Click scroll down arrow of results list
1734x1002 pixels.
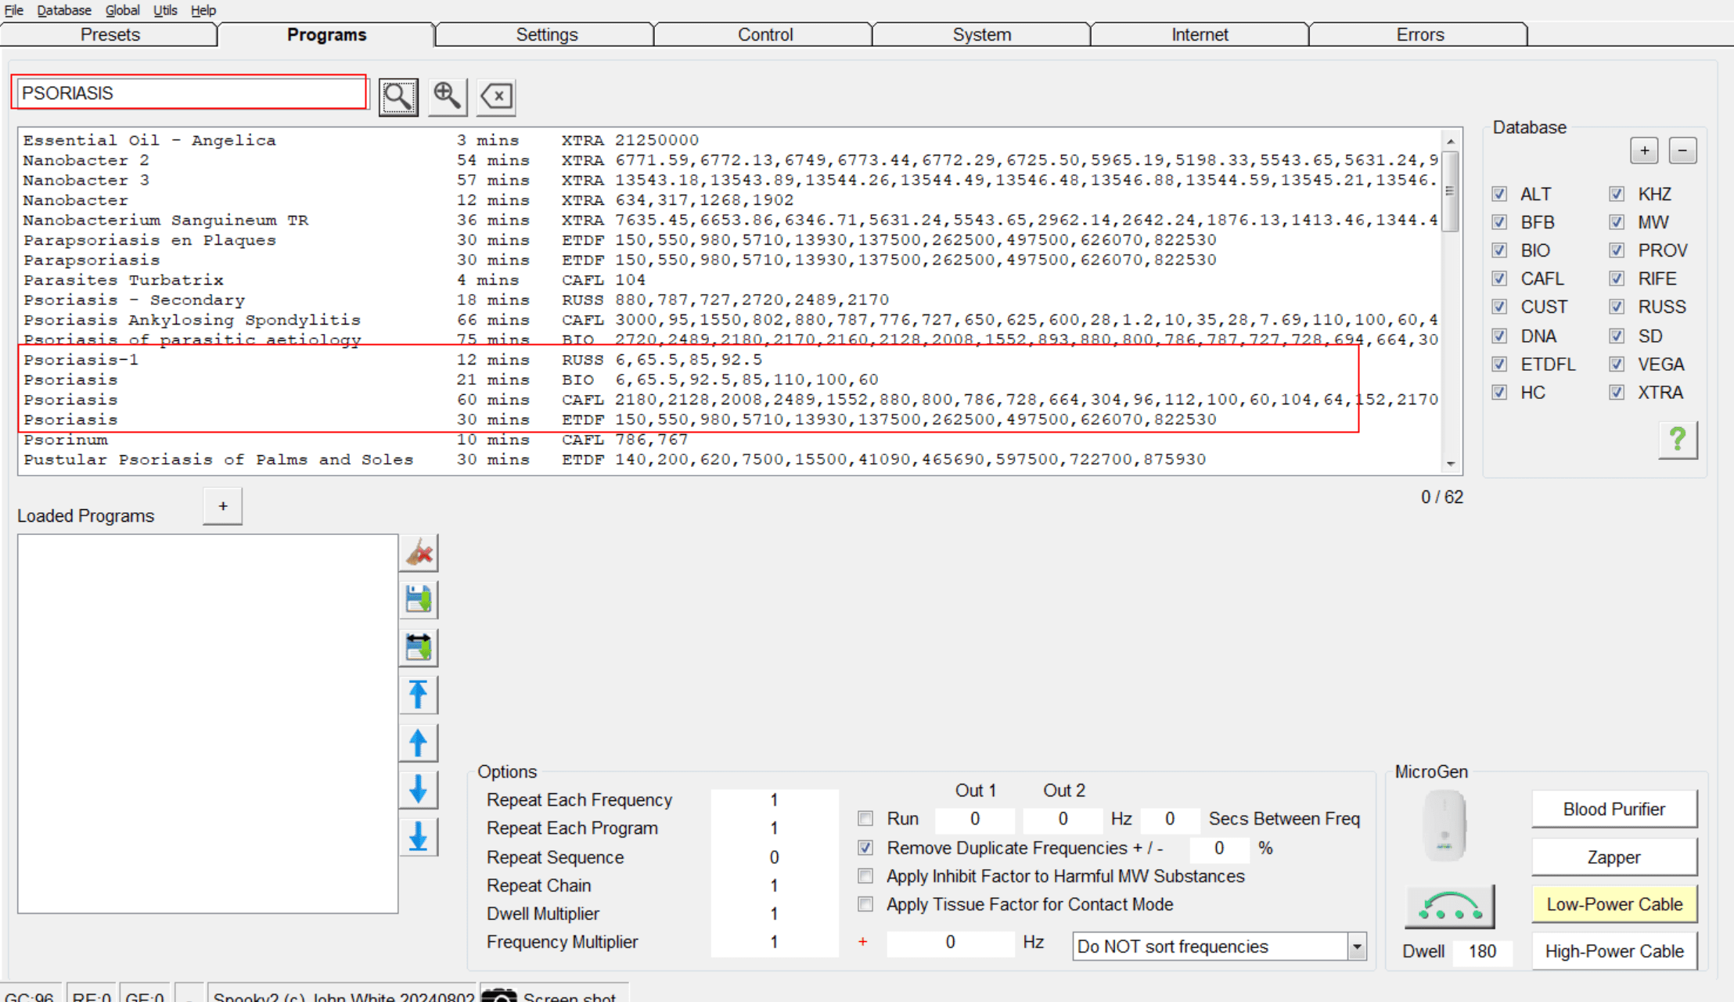(1451, 465)
